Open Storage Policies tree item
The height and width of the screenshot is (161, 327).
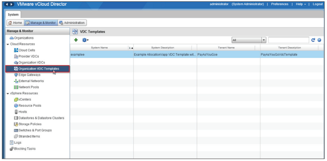30,124
